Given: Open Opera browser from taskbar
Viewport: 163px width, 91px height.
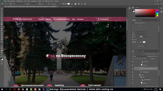Looking at the screenshot, I should pyautogui.click(x=15, y=89).
